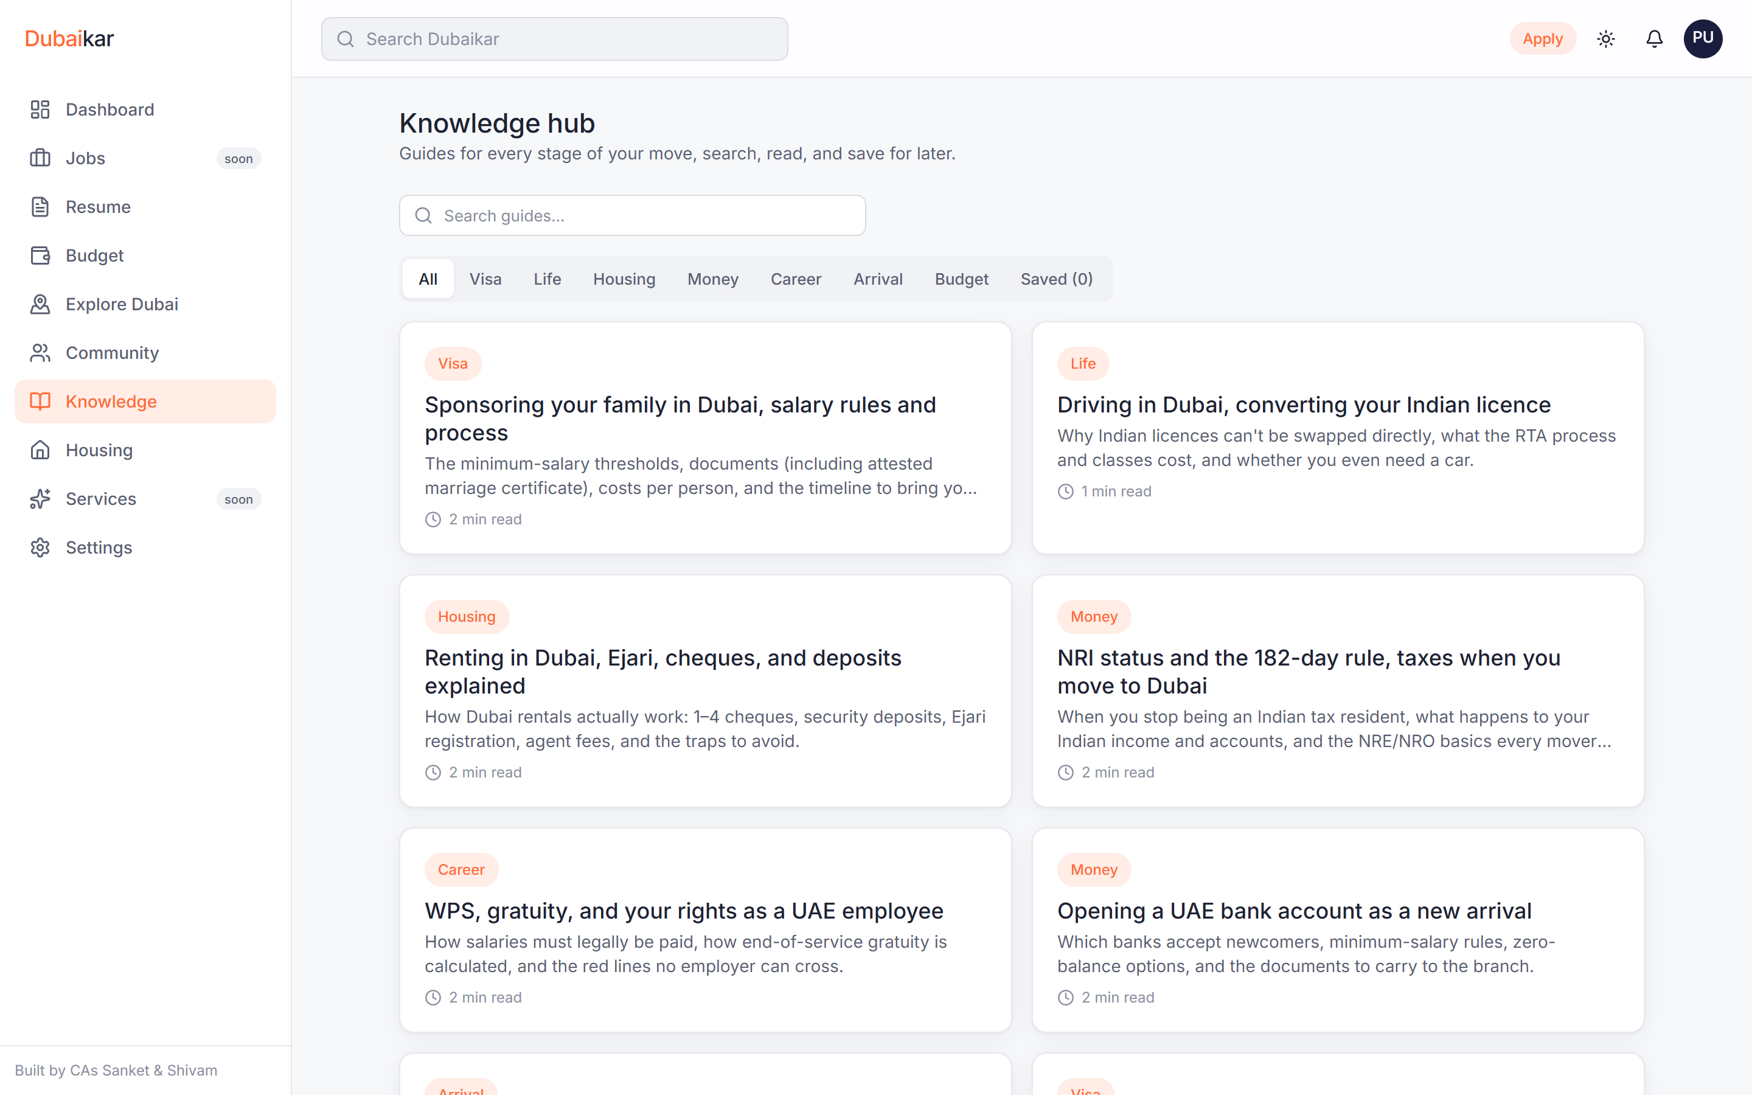Select the Money filter tab
This screenshot has width=1752, height=1095.
coord(713,279)
